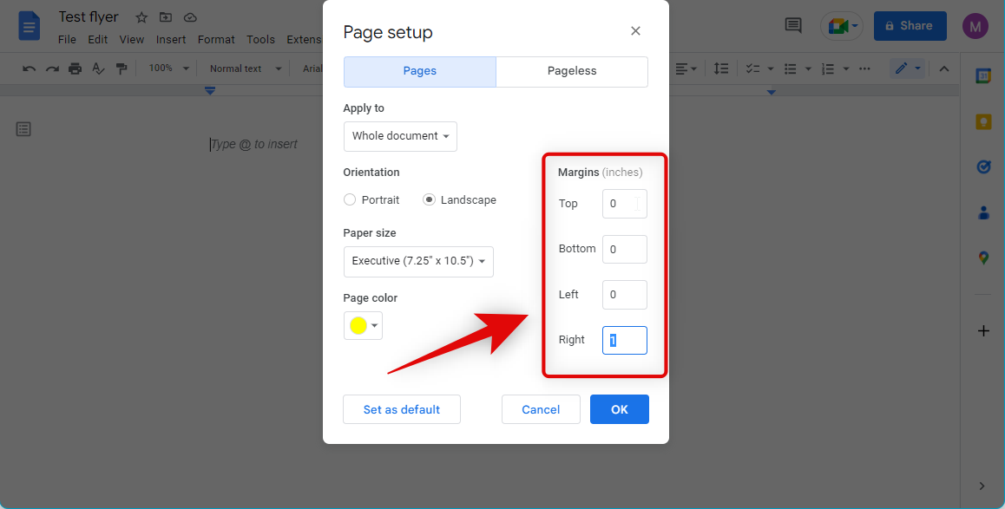The height and width of the screenshot is (509, 1005).
Task: Click the blue OK button
Action: [x=619, y=409]
